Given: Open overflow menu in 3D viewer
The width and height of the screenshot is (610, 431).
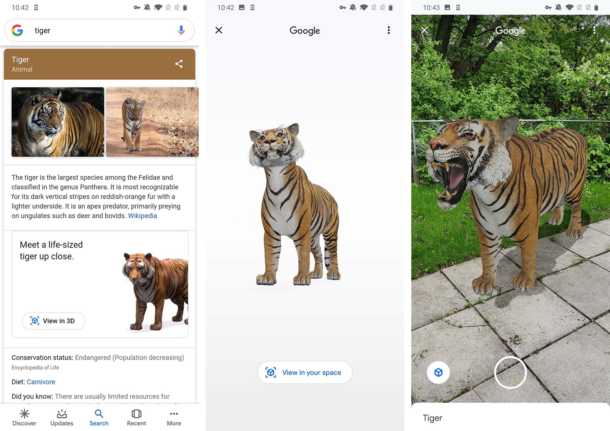Looking at the screenshot, I should [x=389, y=30].
